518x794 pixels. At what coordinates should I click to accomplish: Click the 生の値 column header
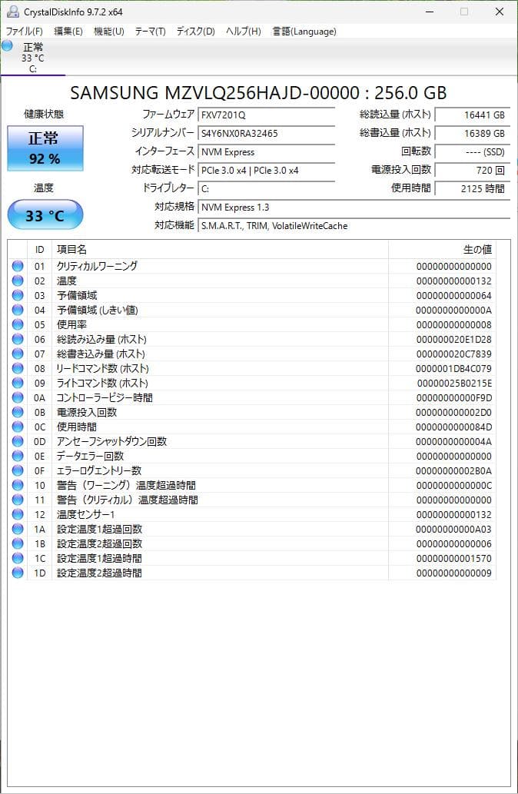click(x=442, y=250)
